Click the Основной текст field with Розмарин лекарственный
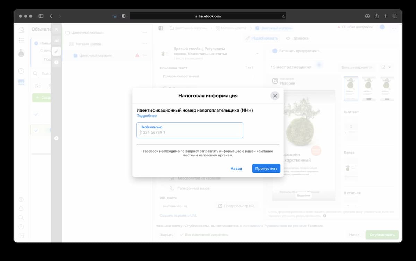Image resolution: width=416 pixels, height=261 pixels. tap(207, 76)
